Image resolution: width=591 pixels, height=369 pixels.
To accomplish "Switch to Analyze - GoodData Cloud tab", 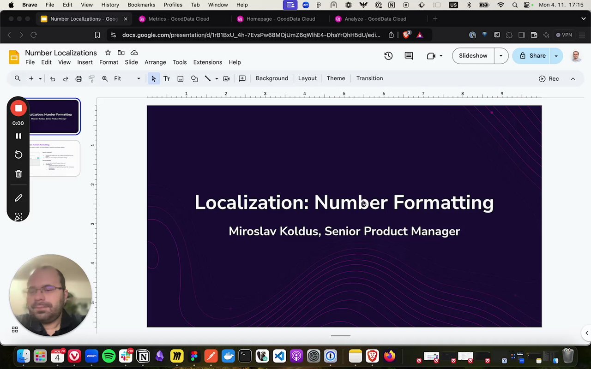I will [375, 19].
